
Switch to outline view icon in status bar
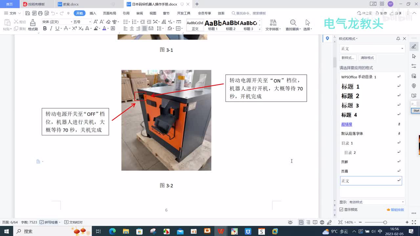[308, 222]
